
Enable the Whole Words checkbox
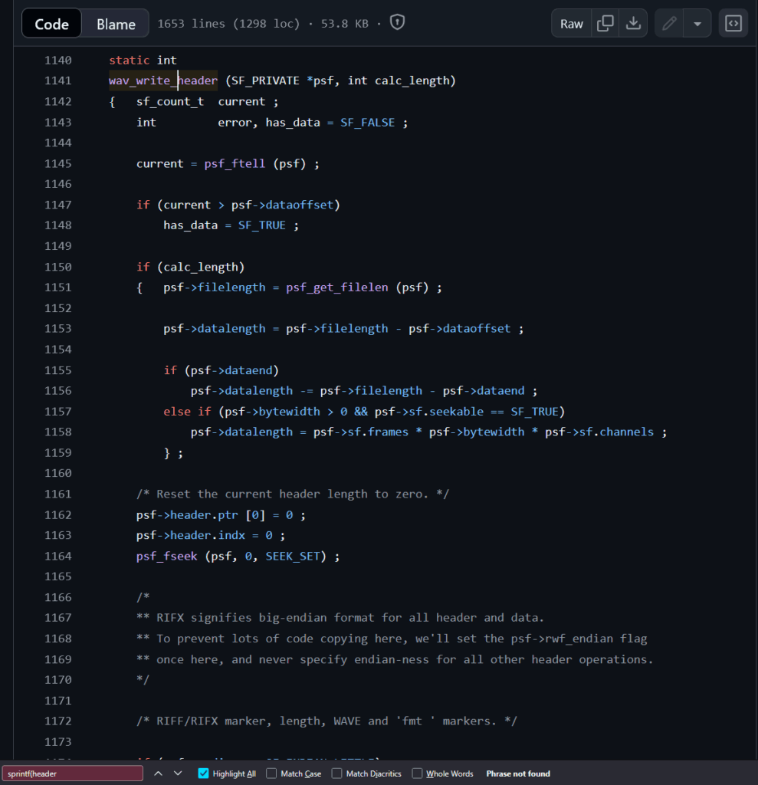click(417, 774)
